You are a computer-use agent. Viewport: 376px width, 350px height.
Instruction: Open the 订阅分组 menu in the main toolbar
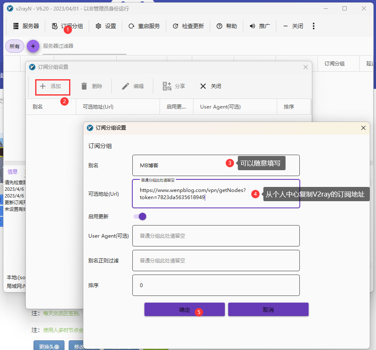67,26
